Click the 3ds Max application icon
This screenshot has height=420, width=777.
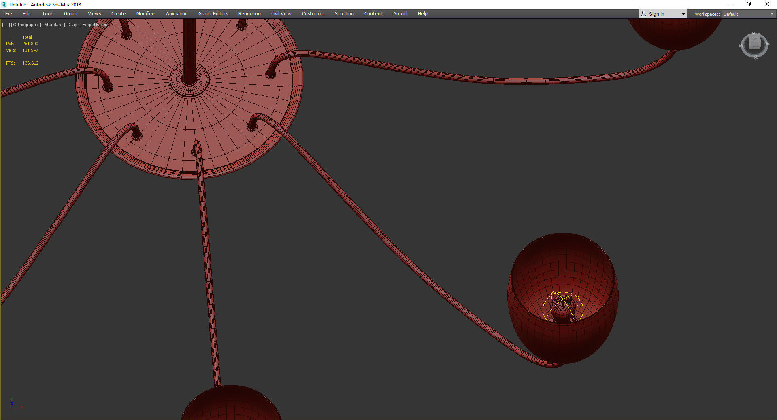[x=4, y=4]
